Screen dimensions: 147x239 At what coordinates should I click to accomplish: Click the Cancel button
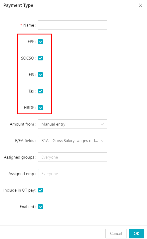tap(116, 233)
